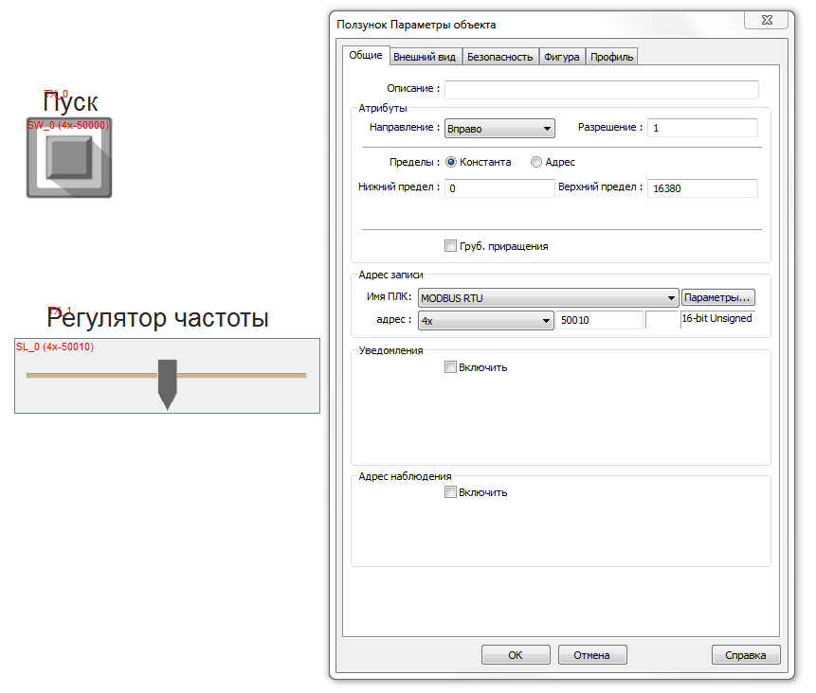This screenshot has width=816, height=693.
Task: Toggle Включить under Адрес наблюдения
Action: click(x=450, y=492)
